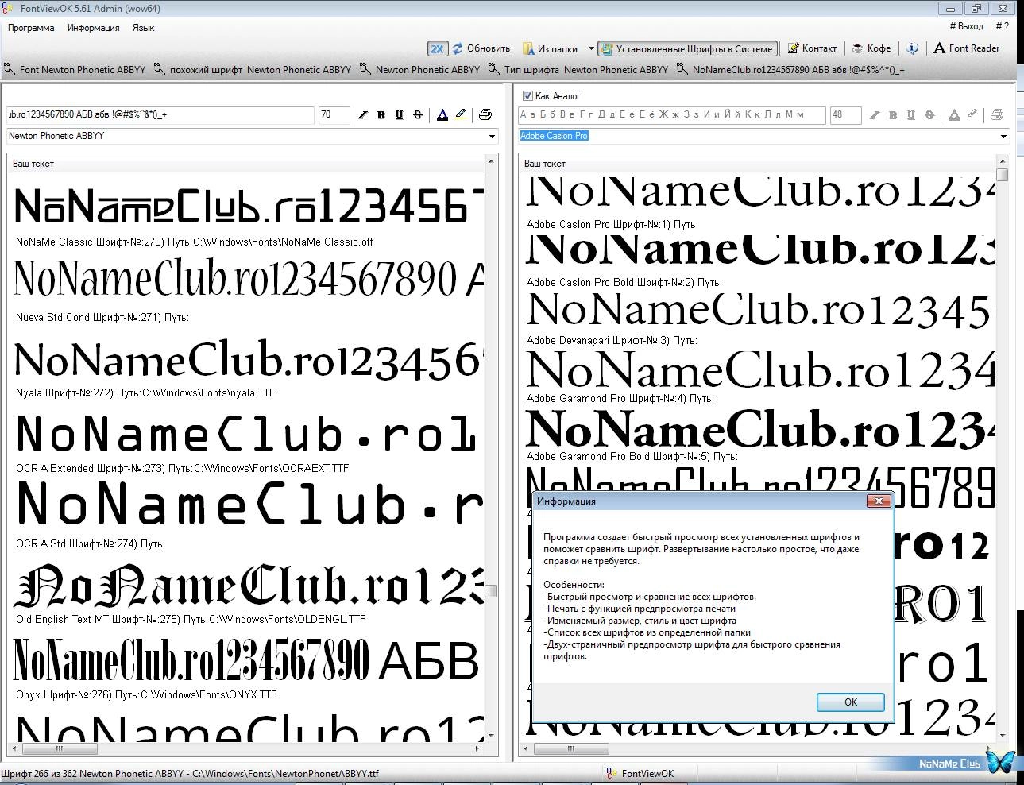Toggle bold in left pane
Image resolution: width=1024 pixels, height=785 pixels.
click(381, 114)
